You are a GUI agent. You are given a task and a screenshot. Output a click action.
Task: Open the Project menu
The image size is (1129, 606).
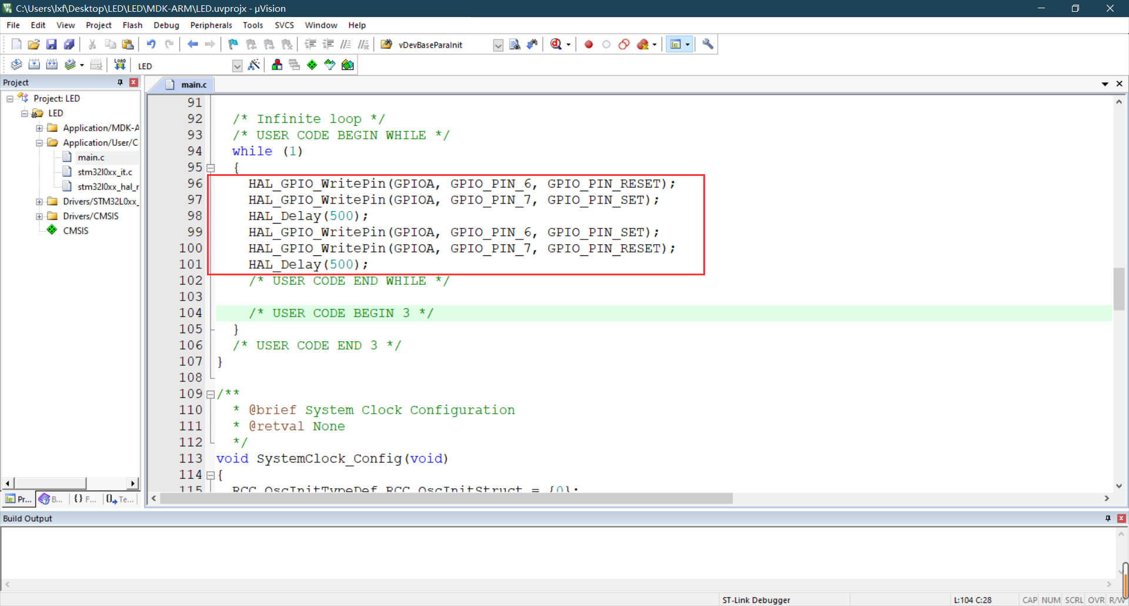98,25
